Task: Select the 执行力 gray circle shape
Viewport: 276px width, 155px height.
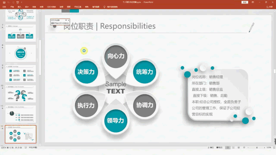Action: pyautogui.click(x=86, y=105)
